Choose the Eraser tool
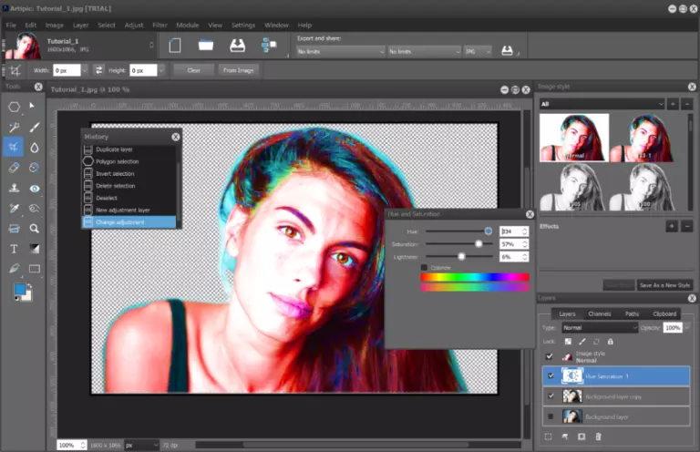The width and height of the screenshot is (700, 452). coord(15,168)
